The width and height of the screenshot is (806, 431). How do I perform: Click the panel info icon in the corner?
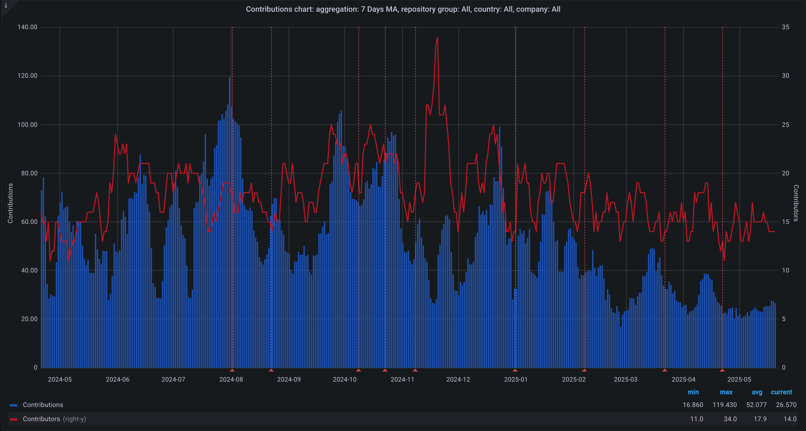point(6,5)
